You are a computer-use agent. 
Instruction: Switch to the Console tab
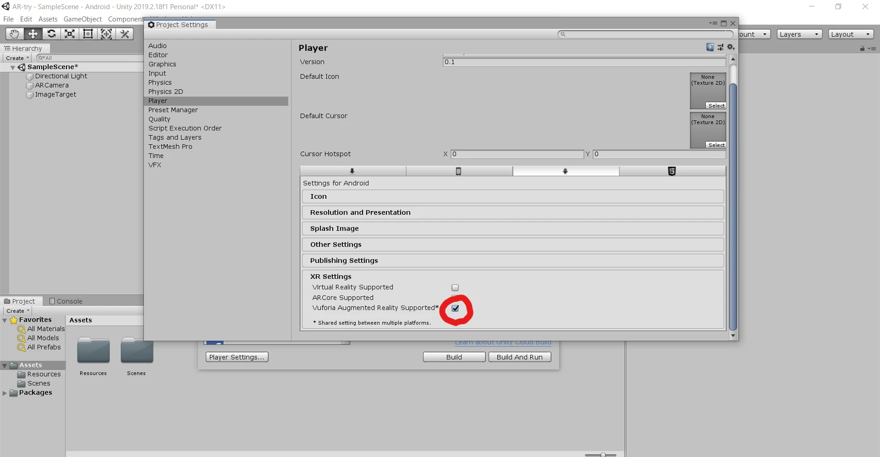66,301
